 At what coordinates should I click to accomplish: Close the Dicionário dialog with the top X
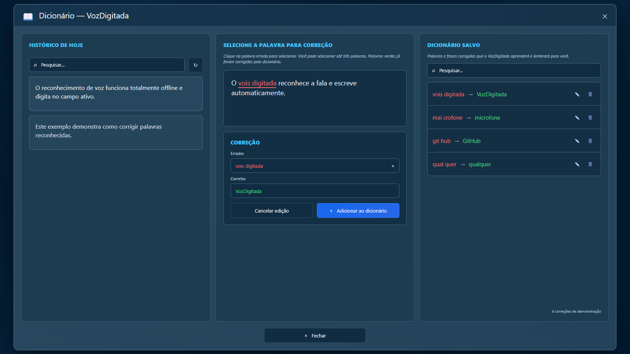[x=605, y=16]
